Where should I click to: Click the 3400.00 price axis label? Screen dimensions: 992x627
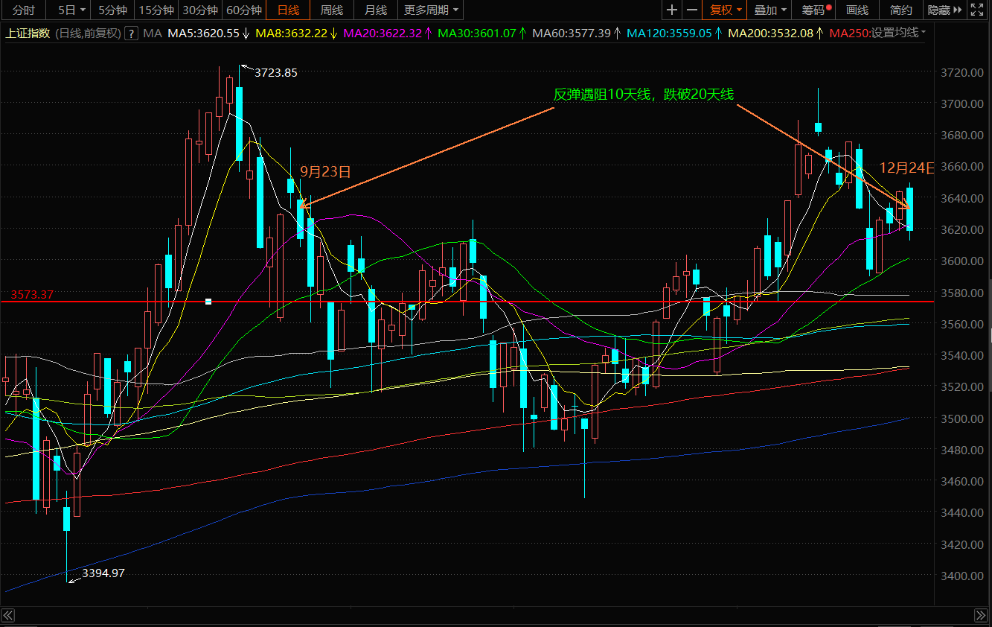(x=961, y=576)
